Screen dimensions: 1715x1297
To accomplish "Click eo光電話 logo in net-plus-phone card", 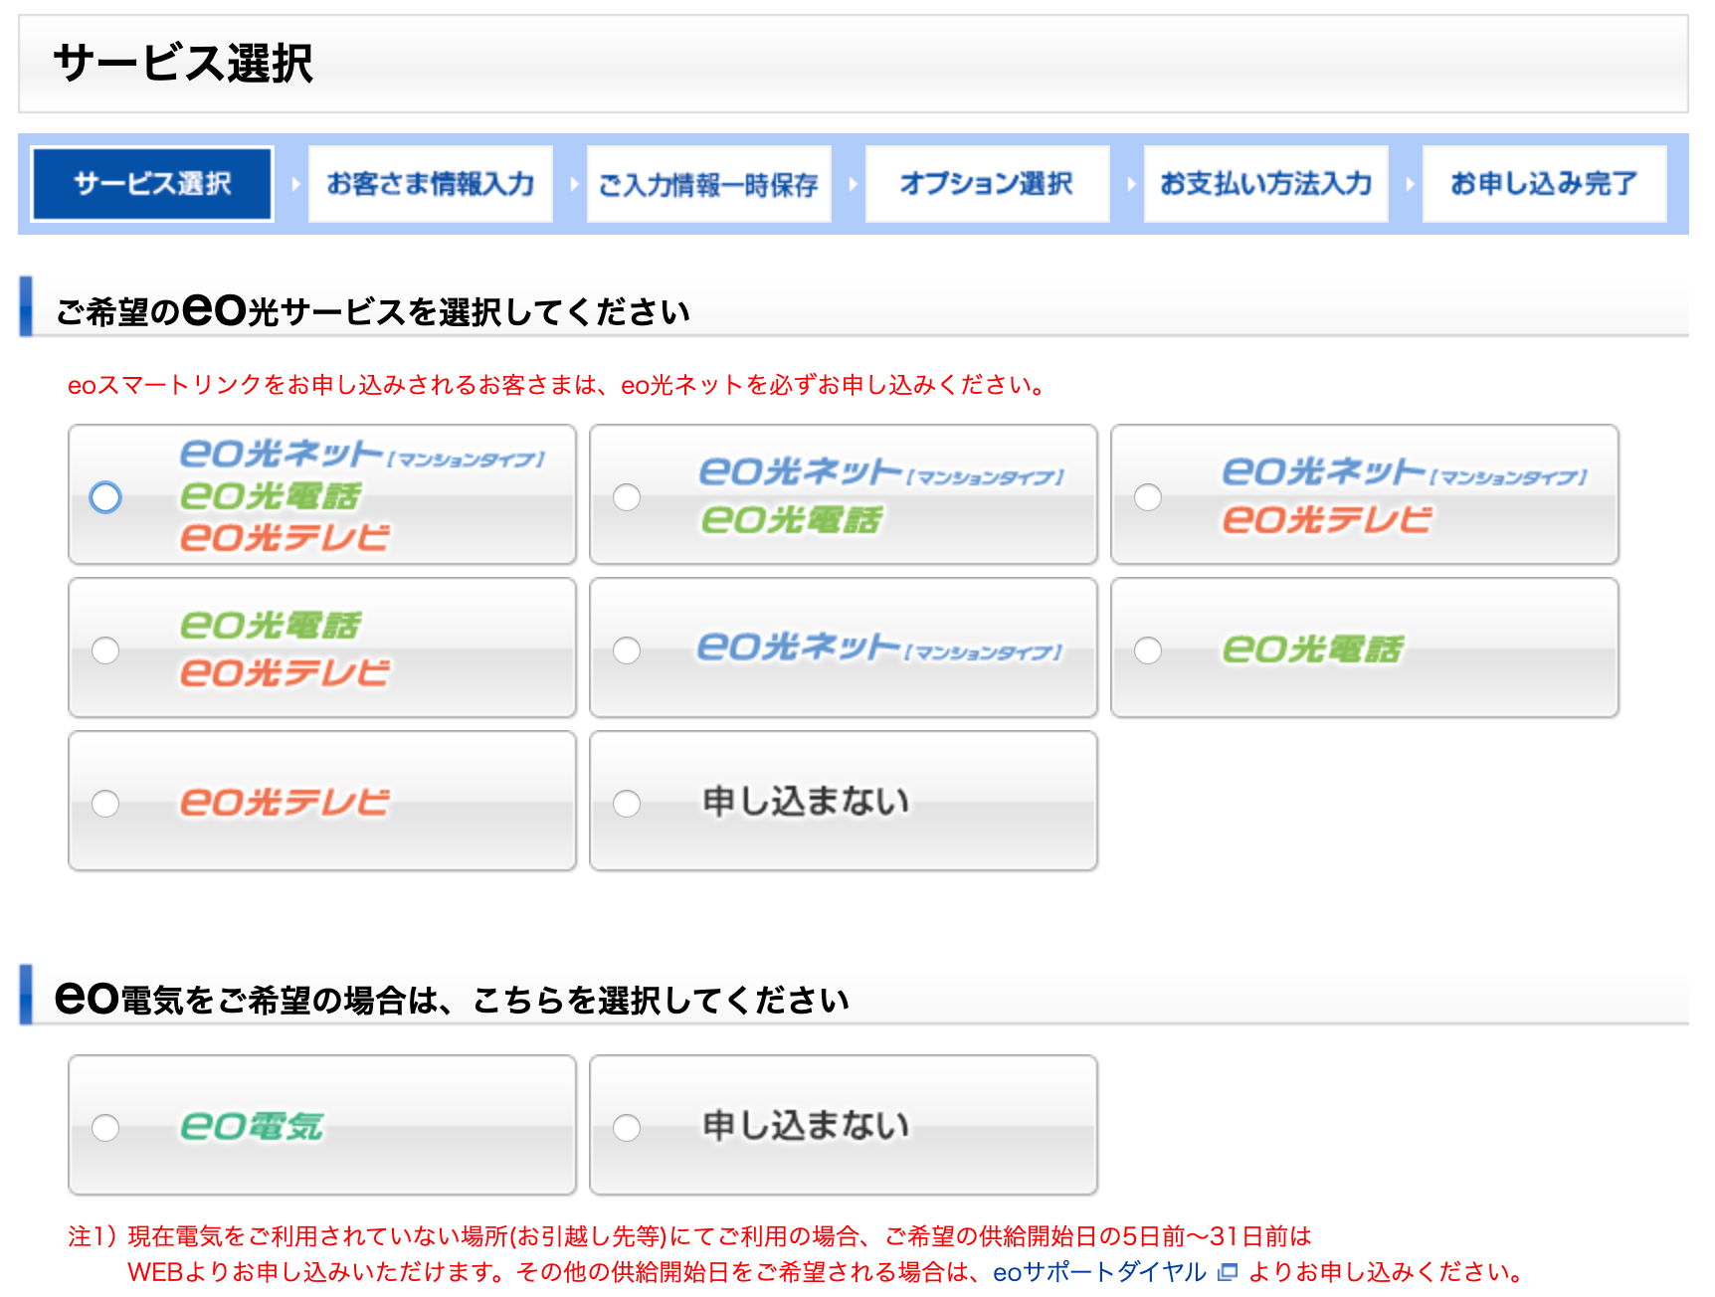I will 792,519.
